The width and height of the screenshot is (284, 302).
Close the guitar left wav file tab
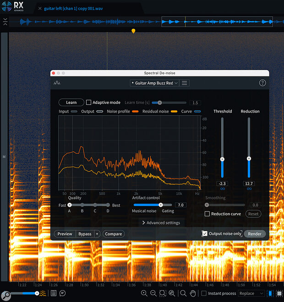point(40,9)
